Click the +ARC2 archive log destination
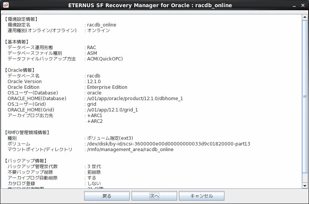The height and width of the screenshot is (204, 309). [95, 121]
